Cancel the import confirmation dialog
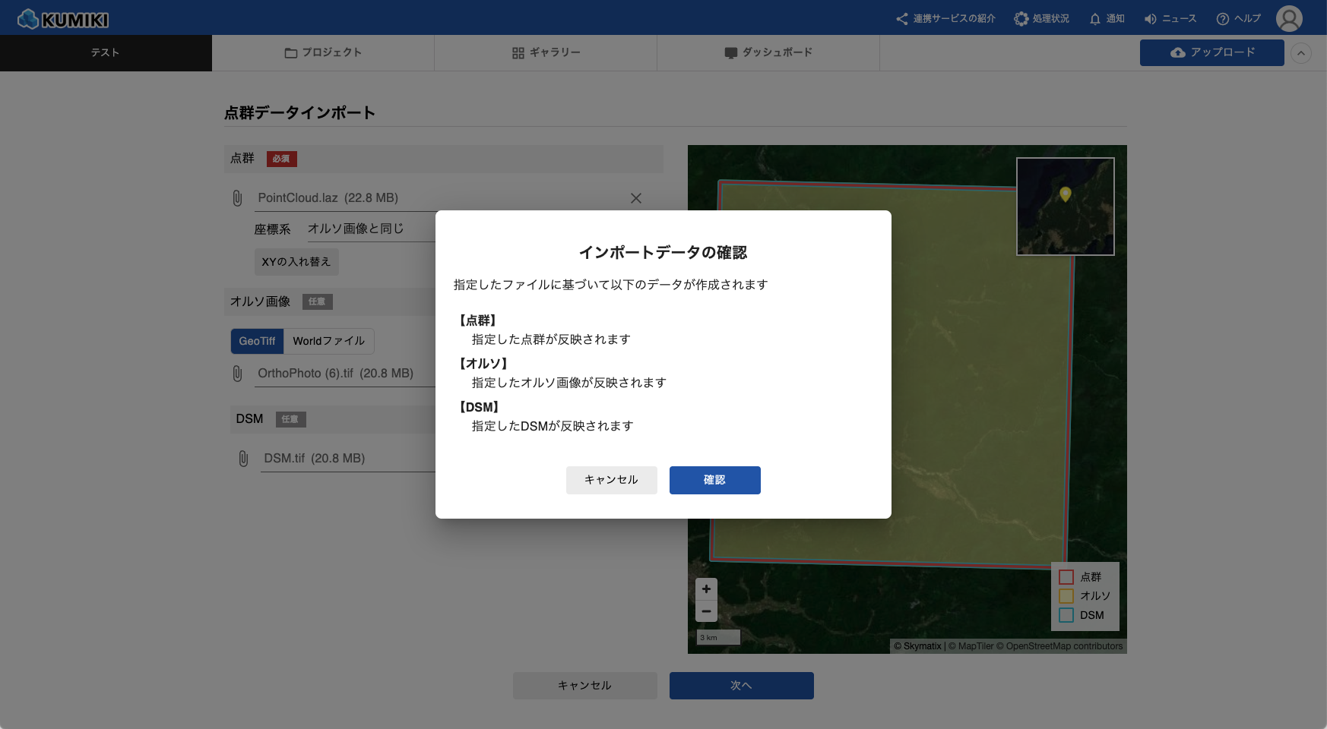This screenshot has height=729, width=1327. [611, 480]
